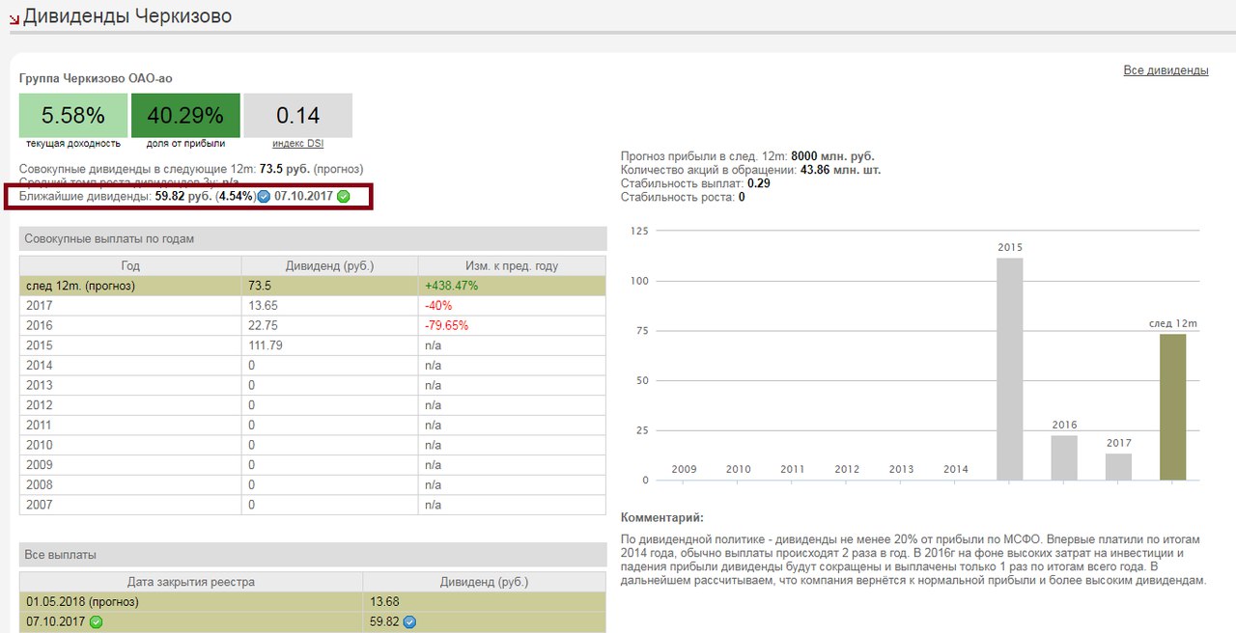1236x633 pixels.
Task: Click the 13.68 forecast payout value
Action: click(x=384, y=602)
